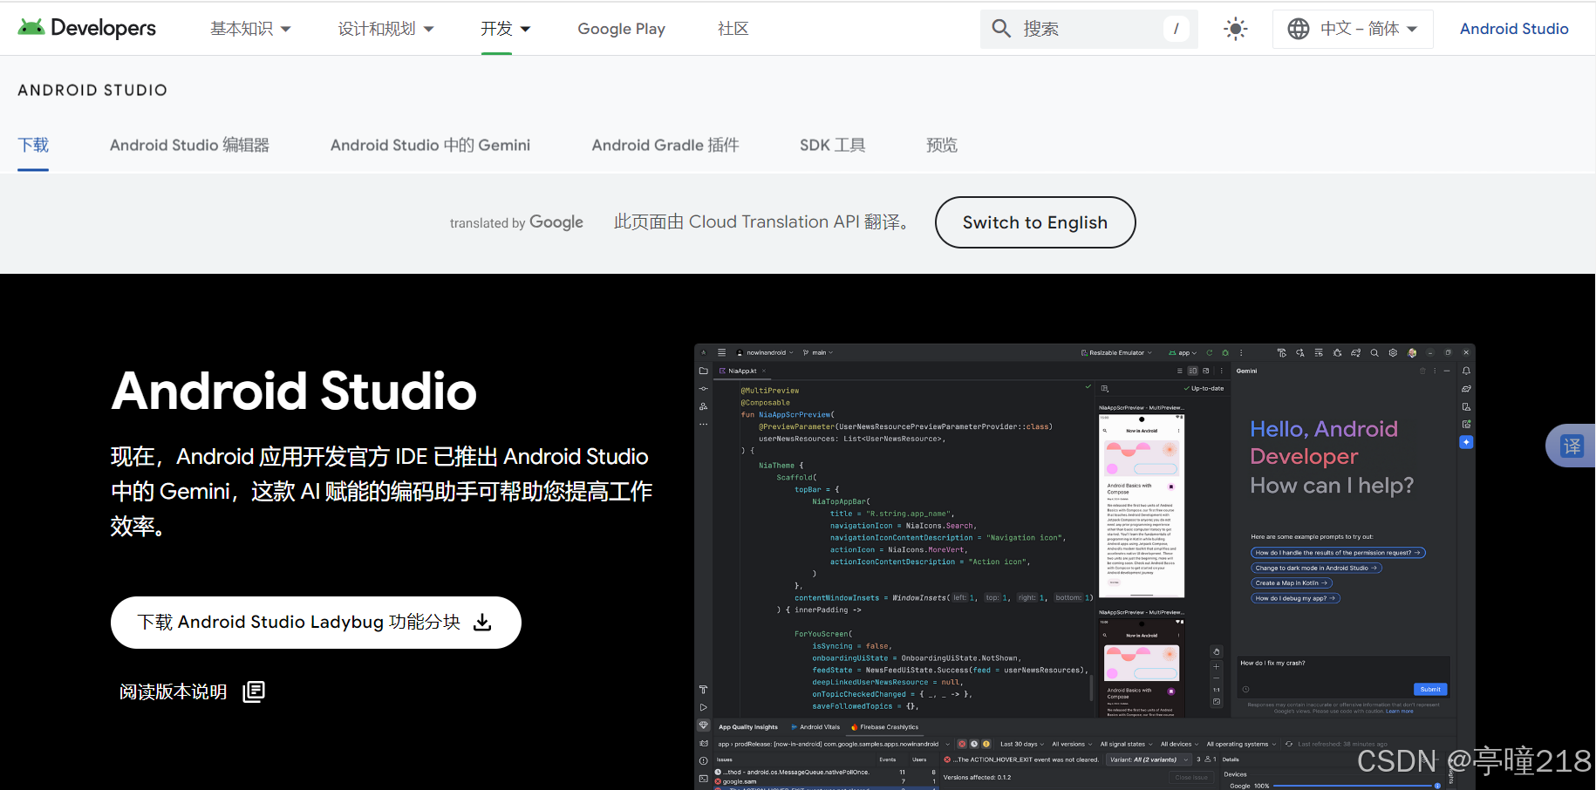1596x790 pixels.
Task: Select the Android Gradle 插件 tab
Action: tap(665, 145)
